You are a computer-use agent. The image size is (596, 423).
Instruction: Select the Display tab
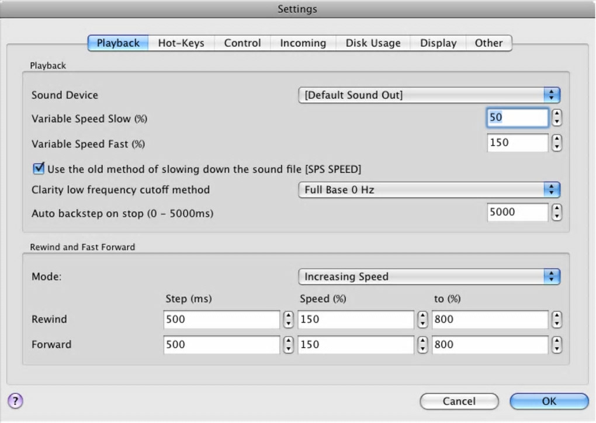438,43
